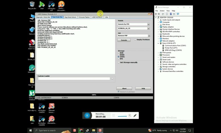The width and height of the screenshot is (221, 133).
Task: Open the Remove FRP job dropdown
Action: pyautogui.click(x=149, y=36)
